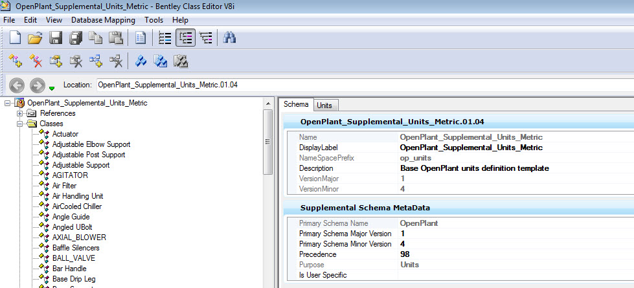Add a class with the plus class icon

[15, 61]
